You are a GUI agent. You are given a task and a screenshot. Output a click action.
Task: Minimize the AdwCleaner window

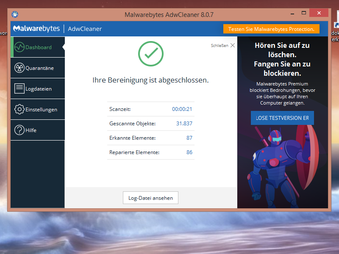pos(292,14)
